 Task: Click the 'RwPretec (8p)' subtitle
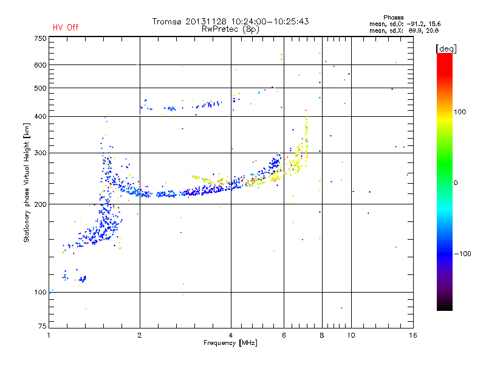pyautogui.click(x=230, y=29)
